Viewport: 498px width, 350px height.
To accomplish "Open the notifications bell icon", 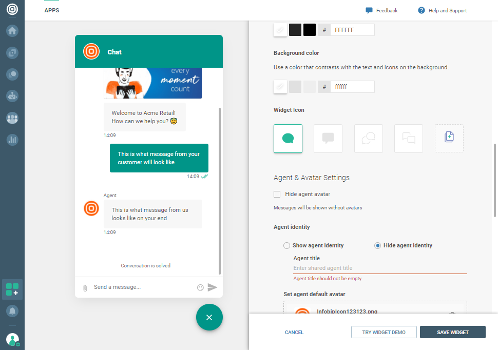I will click(x=12, y=311).
